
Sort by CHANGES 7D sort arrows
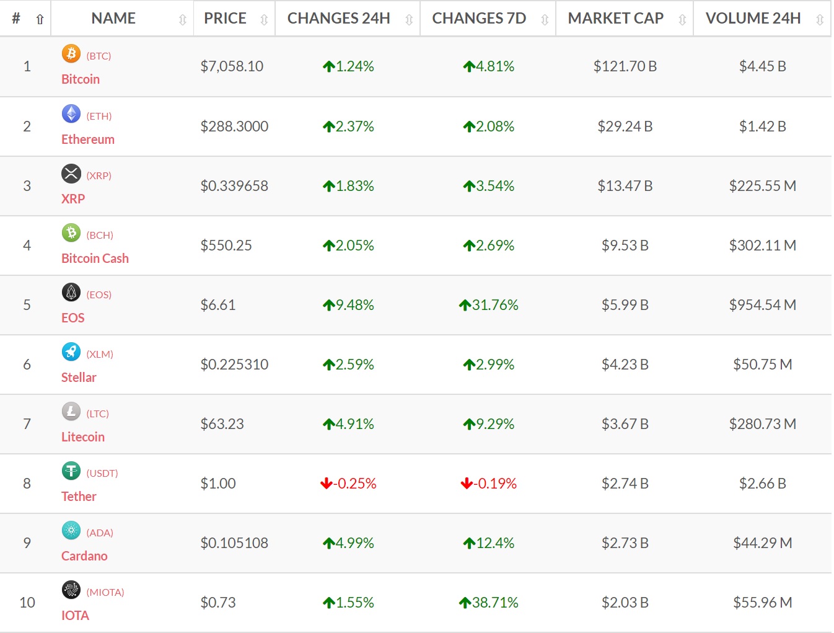545,20
